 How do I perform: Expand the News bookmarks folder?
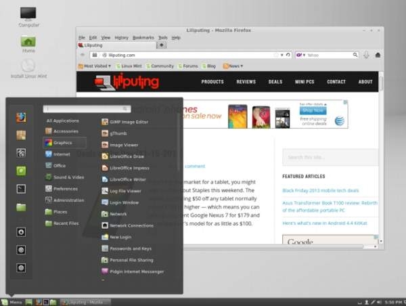click(233, 66)
